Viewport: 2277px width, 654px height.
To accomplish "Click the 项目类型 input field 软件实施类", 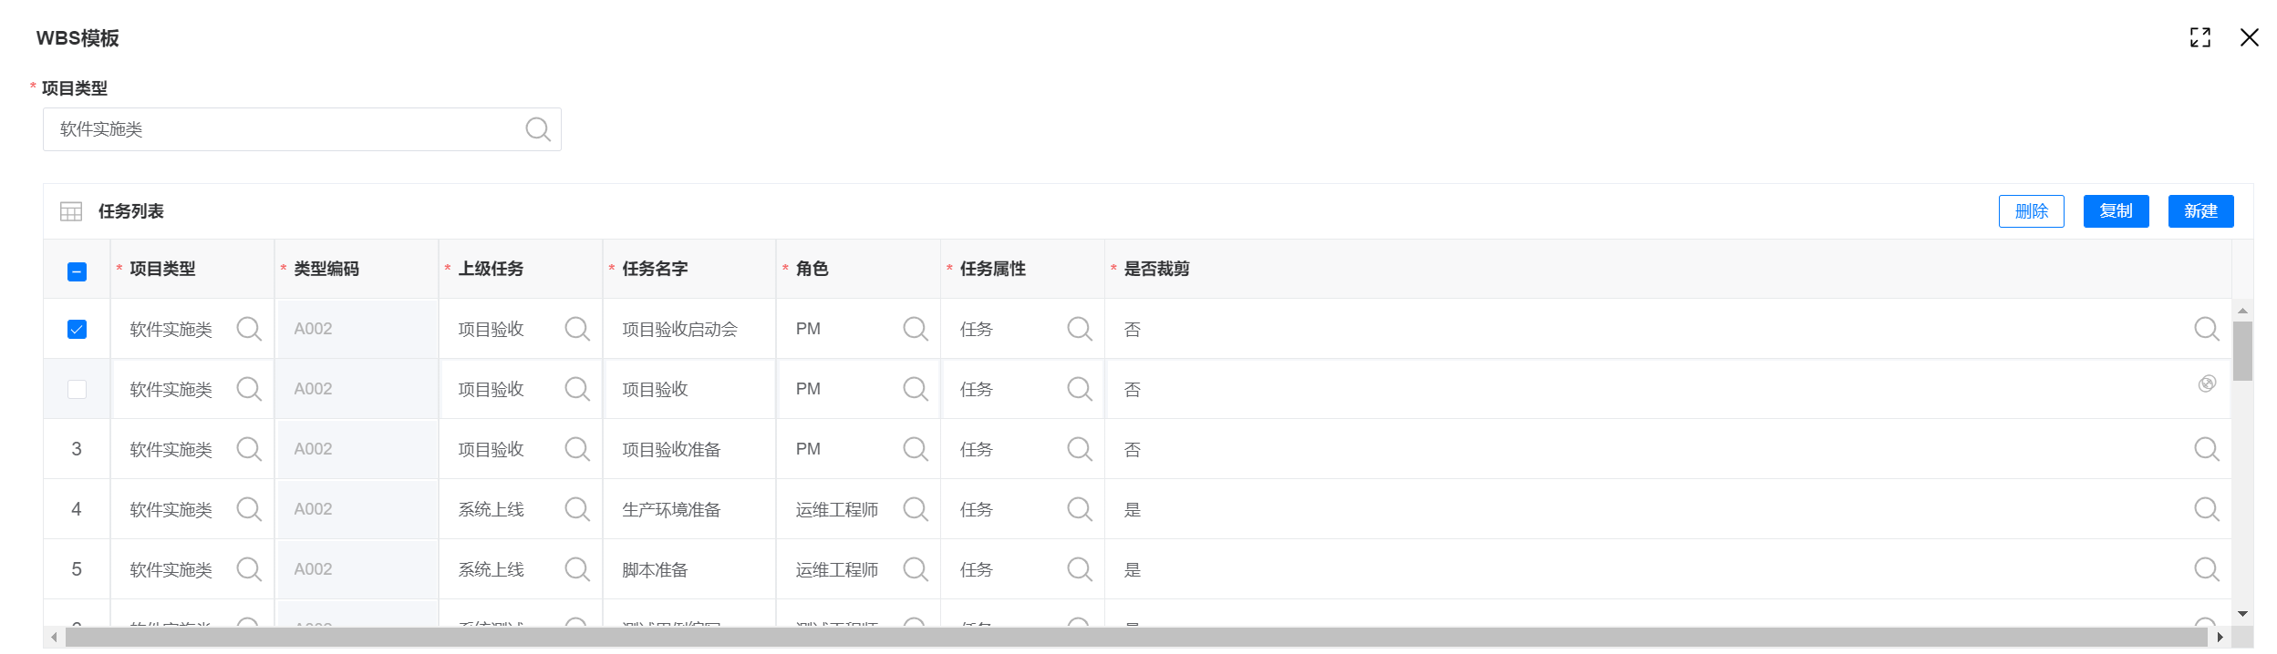I will pos(302,129).
